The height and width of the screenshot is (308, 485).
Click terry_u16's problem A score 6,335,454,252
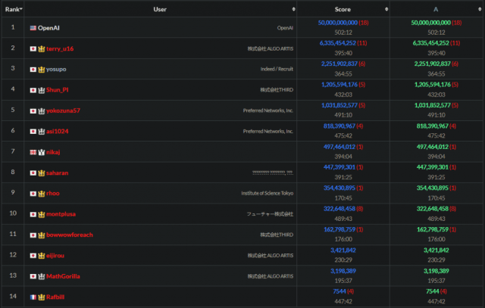click(431, 43)
